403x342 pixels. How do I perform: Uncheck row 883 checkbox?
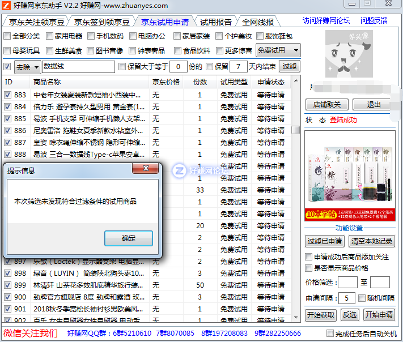pyautogui.click(x=7, y=95)
